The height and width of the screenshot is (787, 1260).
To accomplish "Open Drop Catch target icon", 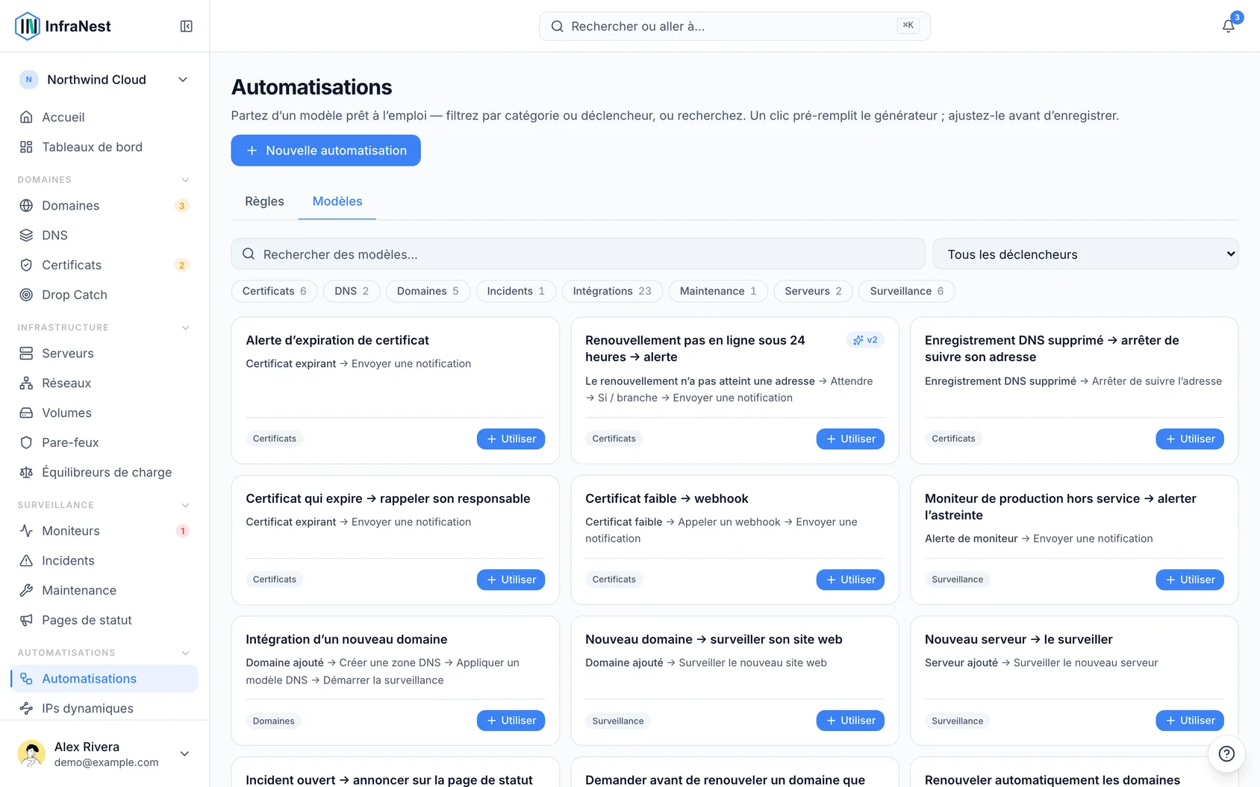I will pyautogui.click(x=26, y=295).
